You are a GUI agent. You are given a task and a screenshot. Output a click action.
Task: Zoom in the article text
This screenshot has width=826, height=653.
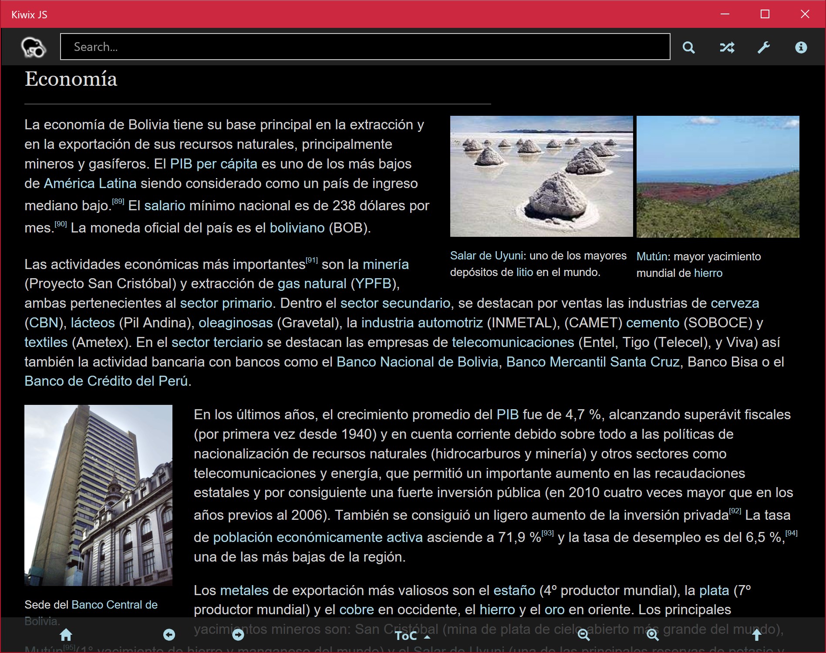[x=652, y=635]
